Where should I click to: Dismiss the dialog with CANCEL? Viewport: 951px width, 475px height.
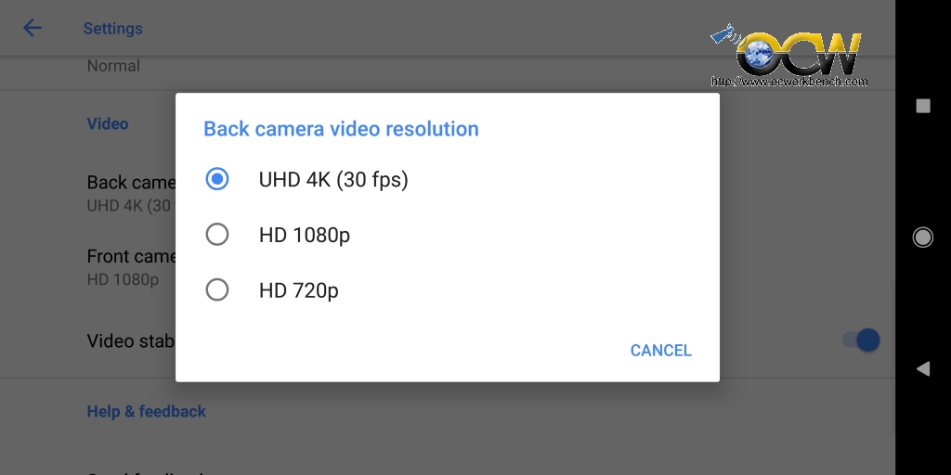pyautogui.click(x=660, y=350)
